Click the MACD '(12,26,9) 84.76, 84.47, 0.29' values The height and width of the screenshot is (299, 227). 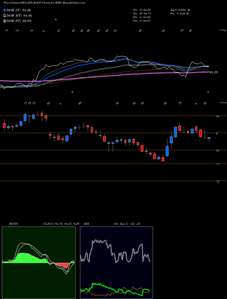pos(60,224)
